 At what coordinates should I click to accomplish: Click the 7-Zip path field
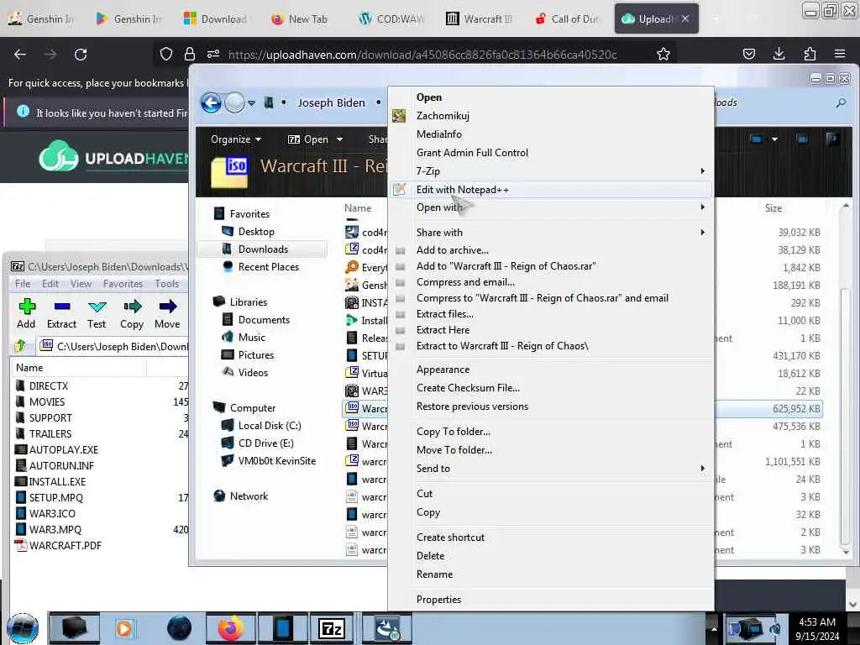pyautogui.click(x=113, y=346)
